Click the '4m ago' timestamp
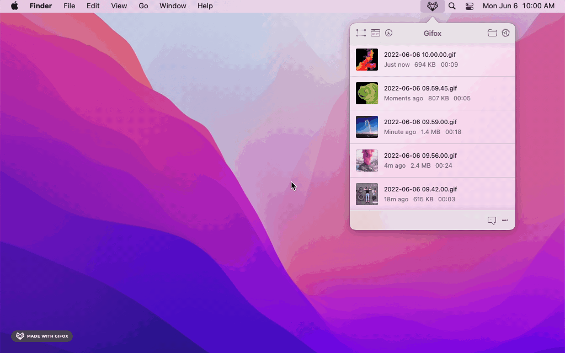565x353 pixels. pos(395,165)
